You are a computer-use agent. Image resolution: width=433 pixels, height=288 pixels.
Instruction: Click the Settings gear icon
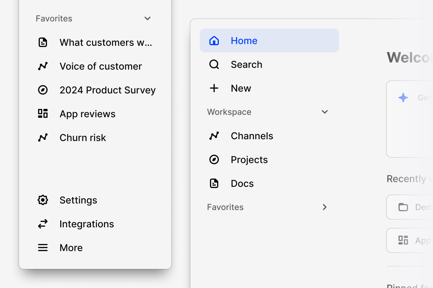[x=43, y=200]
